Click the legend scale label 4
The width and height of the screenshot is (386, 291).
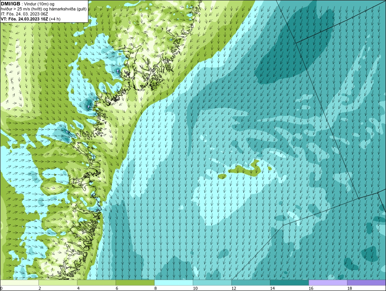[78, 288]
